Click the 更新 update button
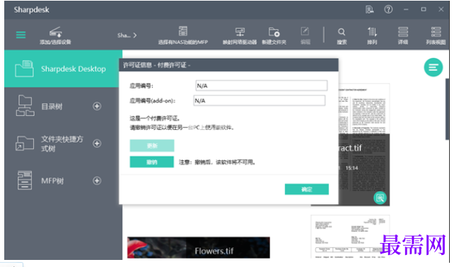459x267 pixels. click(x=152, y=146)
